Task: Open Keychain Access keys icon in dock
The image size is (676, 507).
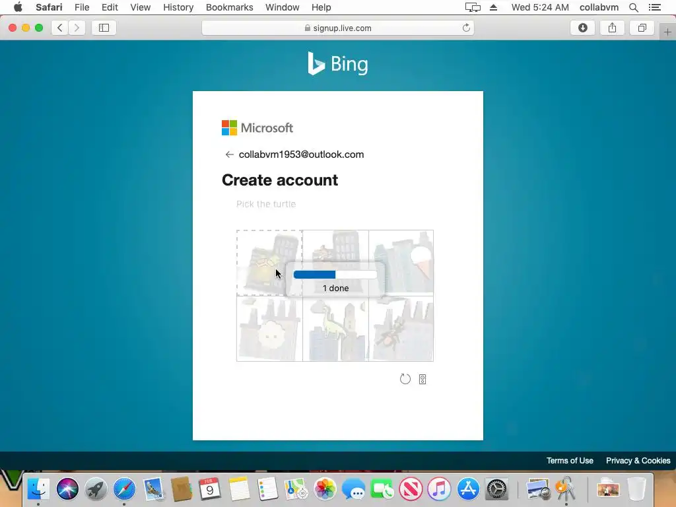Action: pyautogui.click(x=566, y=489)
